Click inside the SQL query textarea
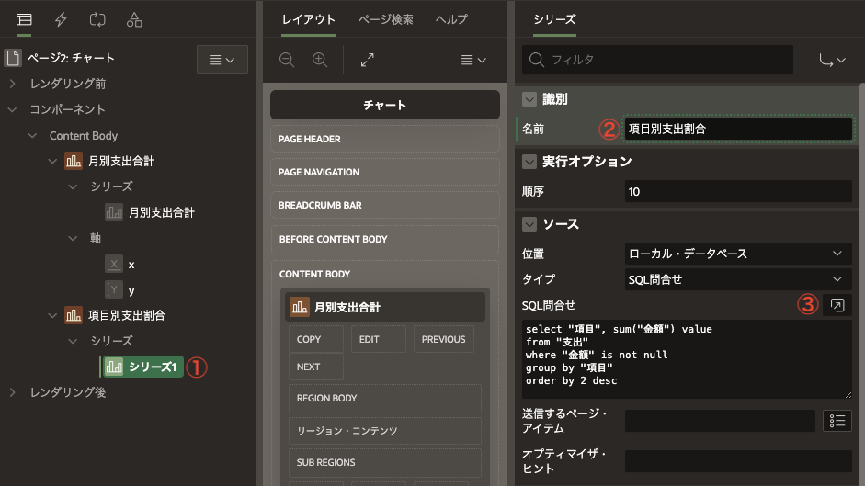Screen dimensions: 865x486 tap(687, 359)
